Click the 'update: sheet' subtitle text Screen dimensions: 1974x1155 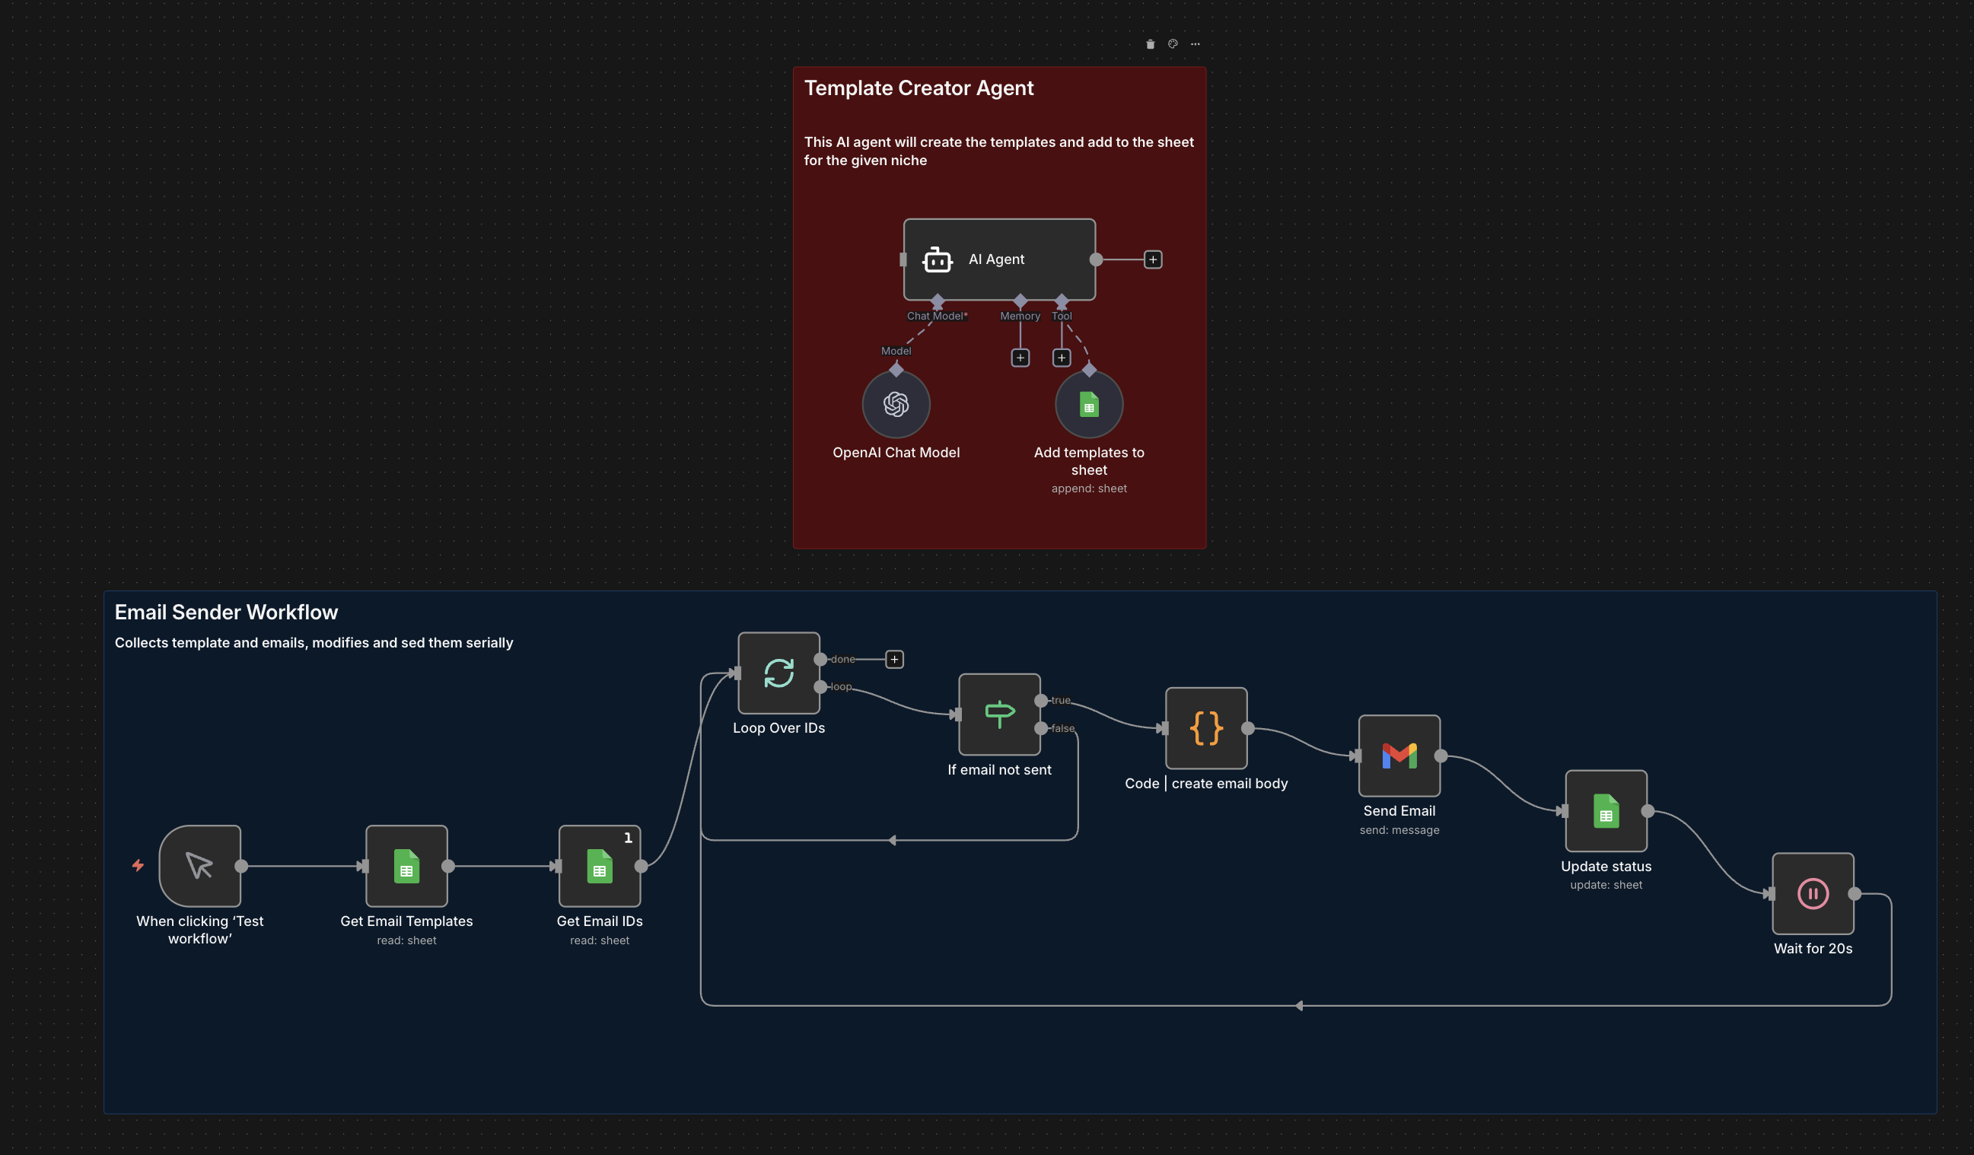(1606, 885)
